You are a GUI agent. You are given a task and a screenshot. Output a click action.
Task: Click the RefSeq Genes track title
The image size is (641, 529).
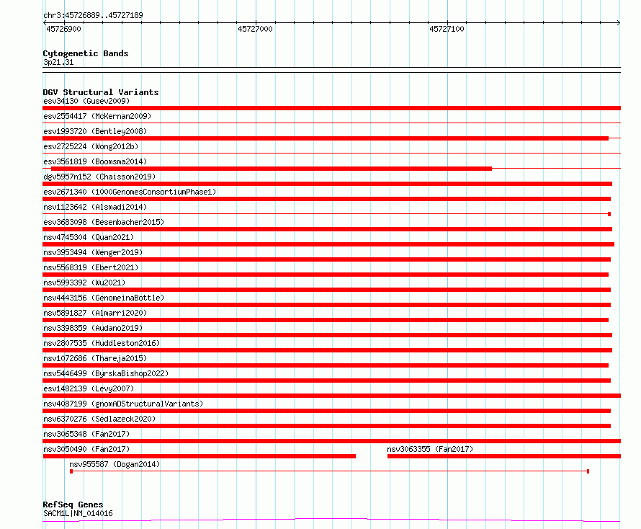tap(73, 504)
